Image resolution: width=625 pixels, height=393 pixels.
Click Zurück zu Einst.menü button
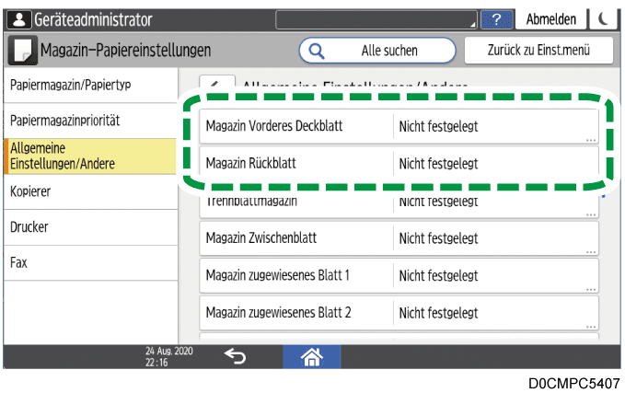(538, 50)
